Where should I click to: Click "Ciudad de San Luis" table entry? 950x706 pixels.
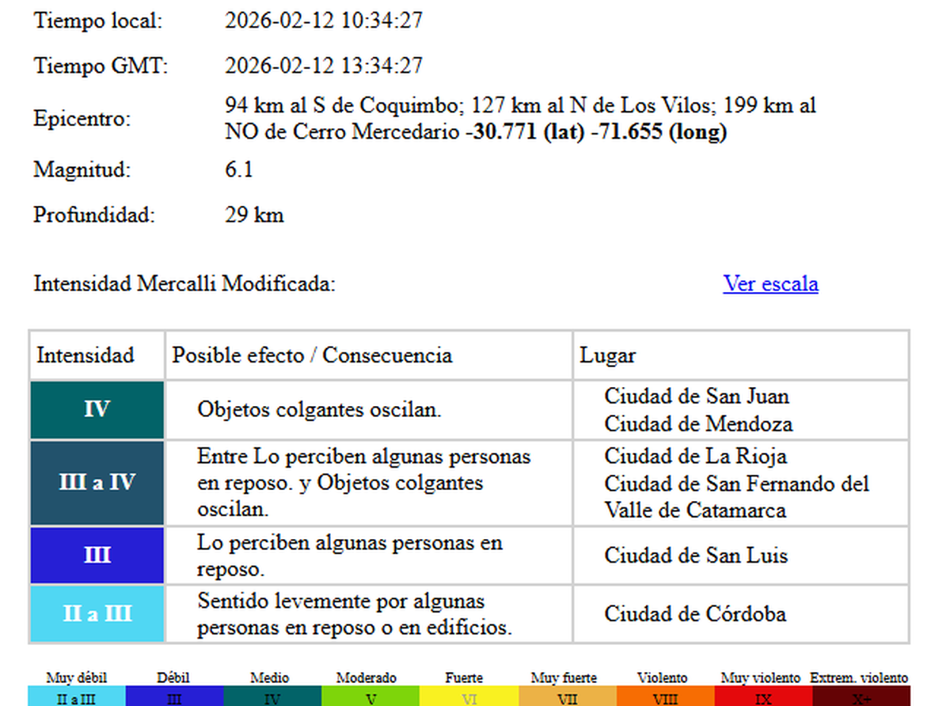[x=696, y=556]
